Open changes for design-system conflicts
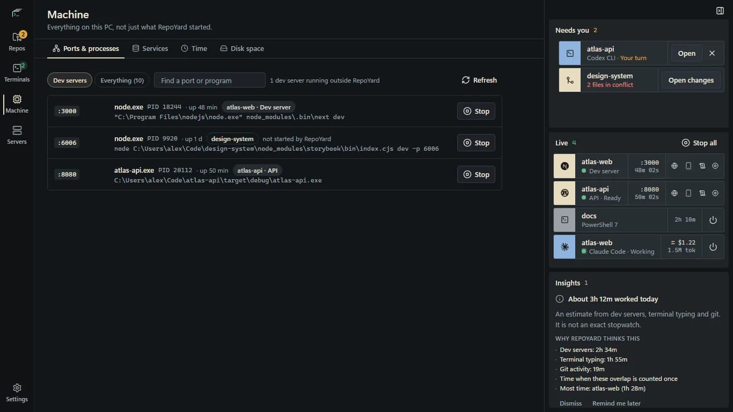Screen dimensions: 733x412 [691, 80]
